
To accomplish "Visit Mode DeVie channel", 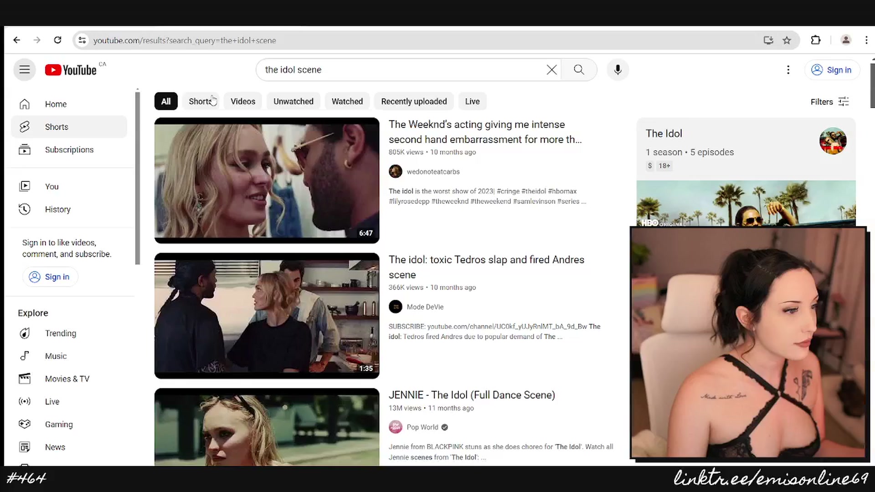I will (425, 307).
